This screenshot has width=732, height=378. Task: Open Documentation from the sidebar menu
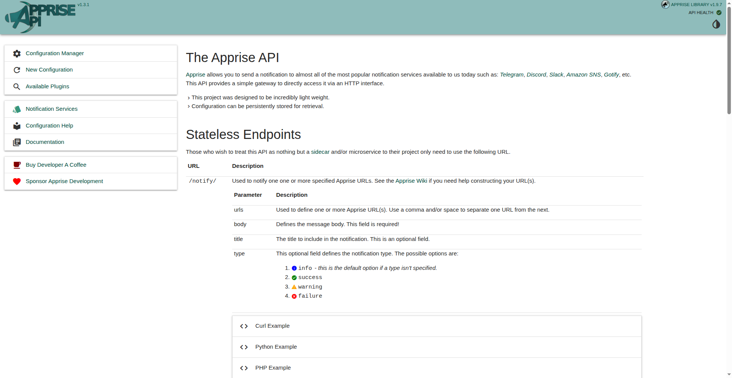pos(45,142)
